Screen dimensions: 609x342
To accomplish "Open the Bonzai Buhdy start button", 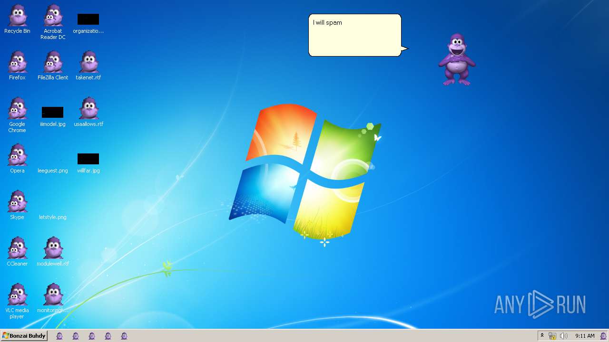I will click(24, 336).
